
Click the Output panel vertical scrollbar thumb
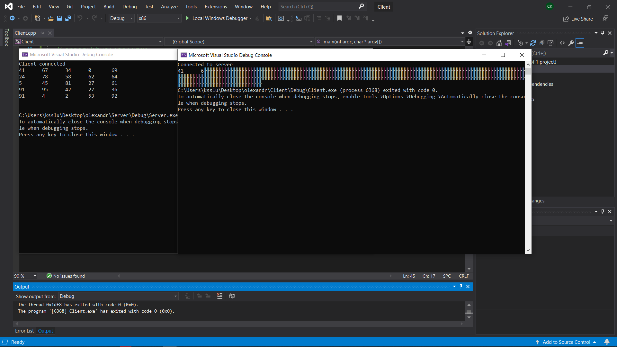tap(469, 312)
